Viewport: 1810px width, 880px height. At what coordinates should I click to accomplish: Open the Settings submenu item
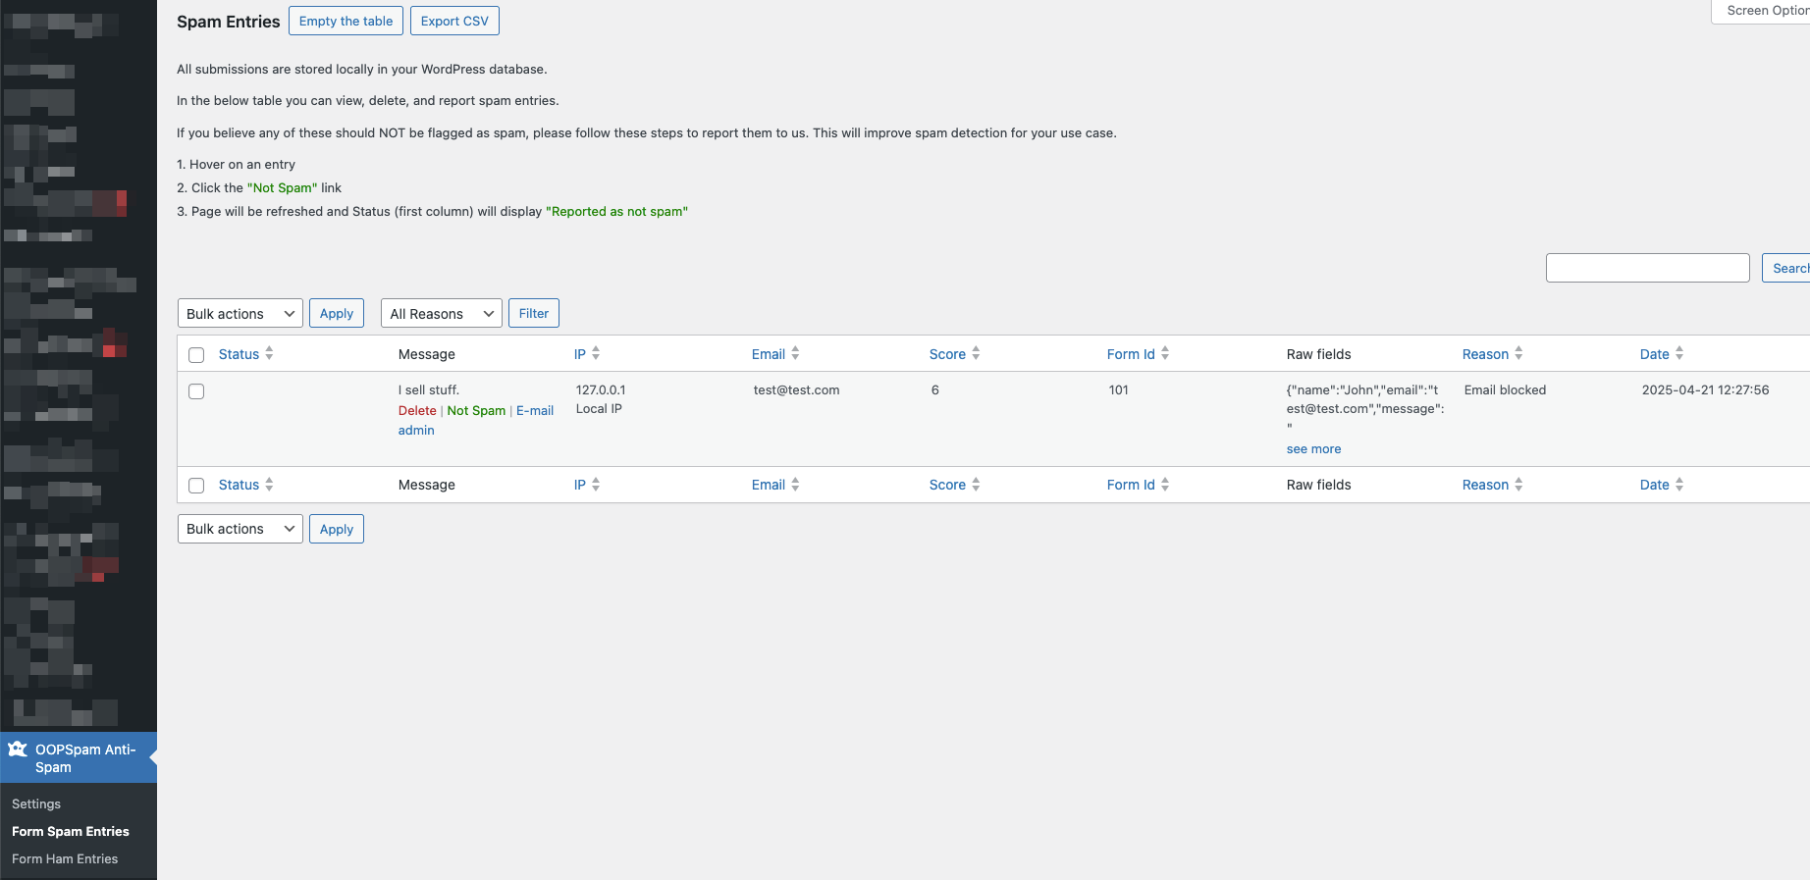tap(36, 803)
